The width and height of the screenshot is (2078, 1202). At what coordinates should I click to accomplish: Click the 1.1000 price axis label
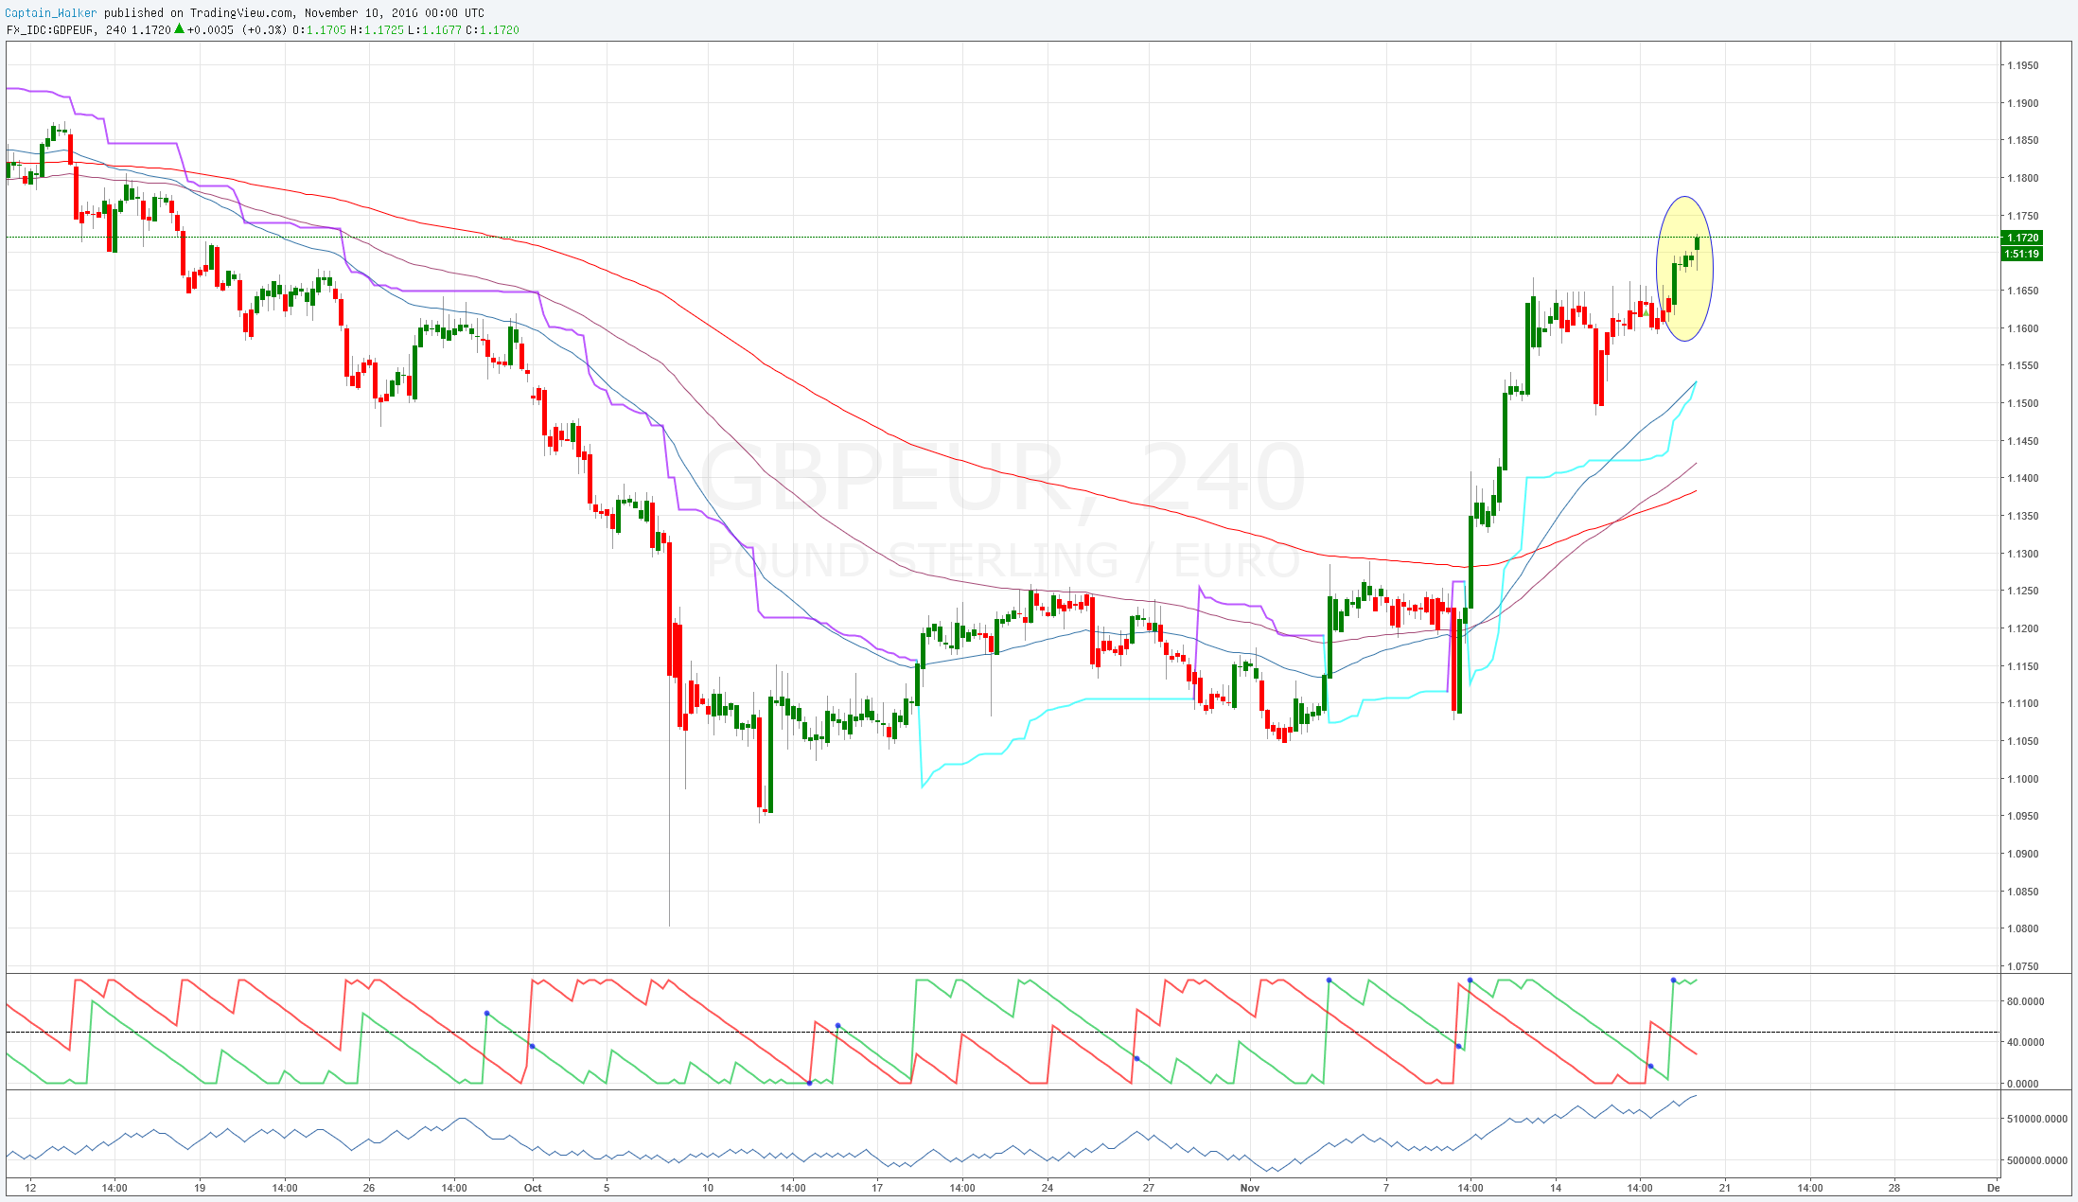click(x=2023, y=779)
